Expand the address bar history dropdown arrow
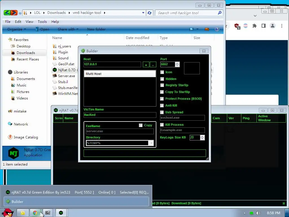Image resolution: width=289 pixels, height=217 pixels. pyautogui.click(x=143, y=13)
